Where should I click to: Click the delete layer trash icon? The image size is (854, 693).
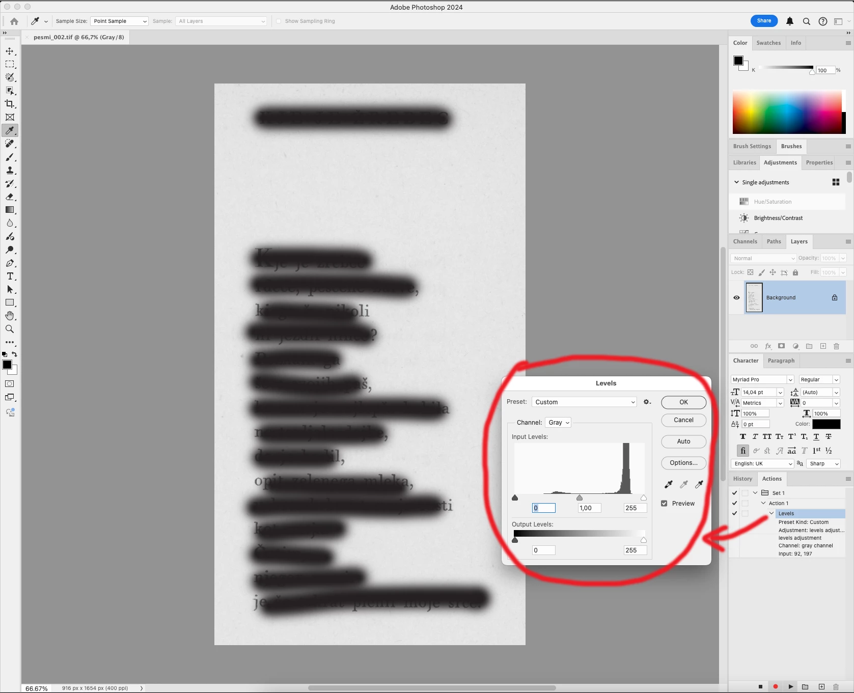(836, 346)
